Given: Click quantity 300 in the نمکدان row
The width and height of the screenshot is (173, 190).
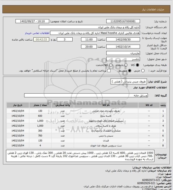Looking at the screenshot, I should 40,131.
